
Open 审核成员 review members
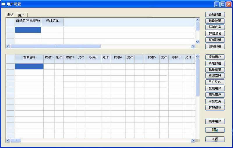pos(215,101)
